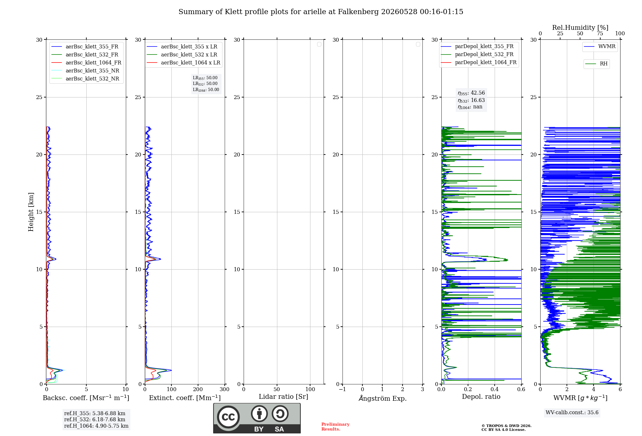
Task: Click the ref.H_355: 5.38-6.88 km line
Action: (x=95, y=414)
